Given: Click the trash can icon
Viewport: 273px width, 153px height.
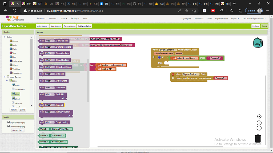Looking at the screenshot, I should (258, 138).
